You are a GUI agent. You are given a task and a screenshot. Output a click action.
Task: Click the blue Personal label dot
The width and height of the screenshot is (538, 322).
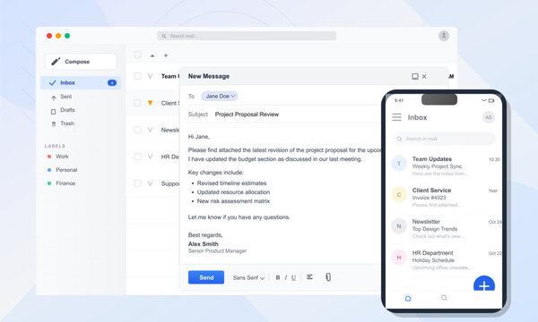click(49, 170)
